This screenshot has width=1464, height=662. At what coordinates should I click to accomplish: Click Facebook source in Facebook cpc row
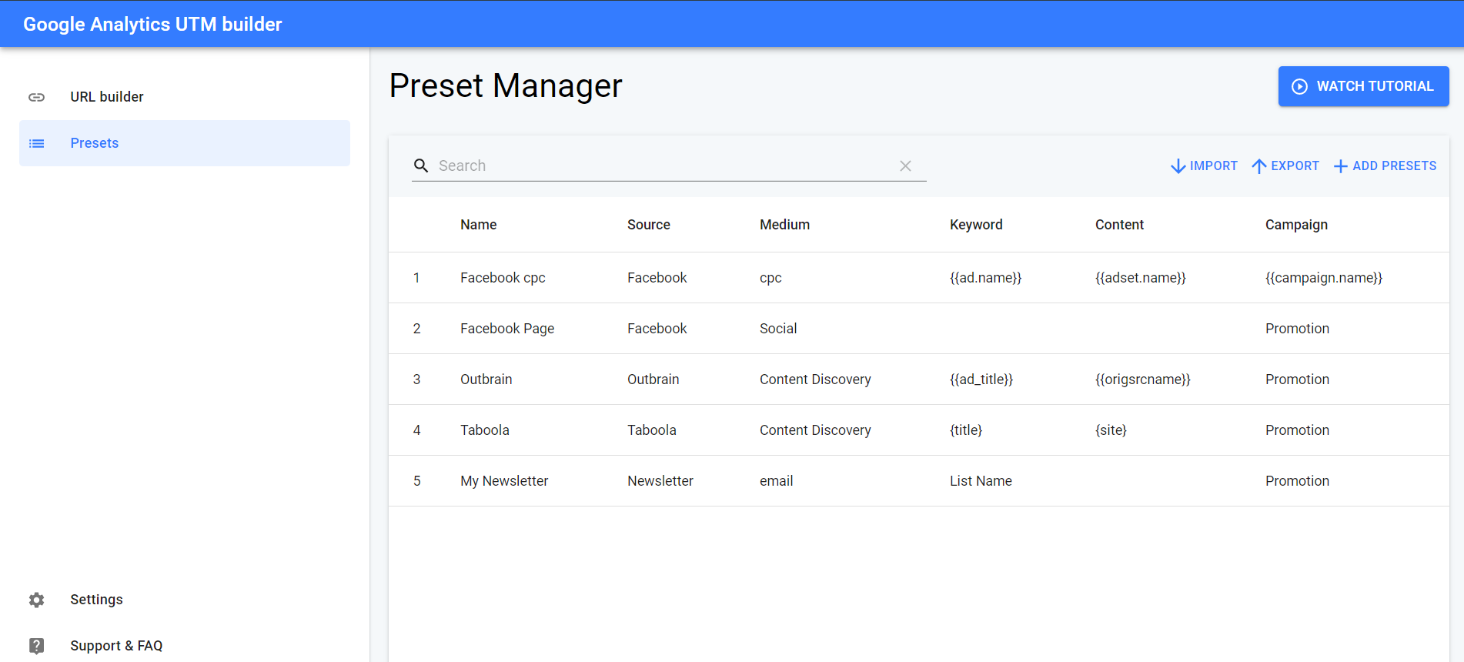657,278
